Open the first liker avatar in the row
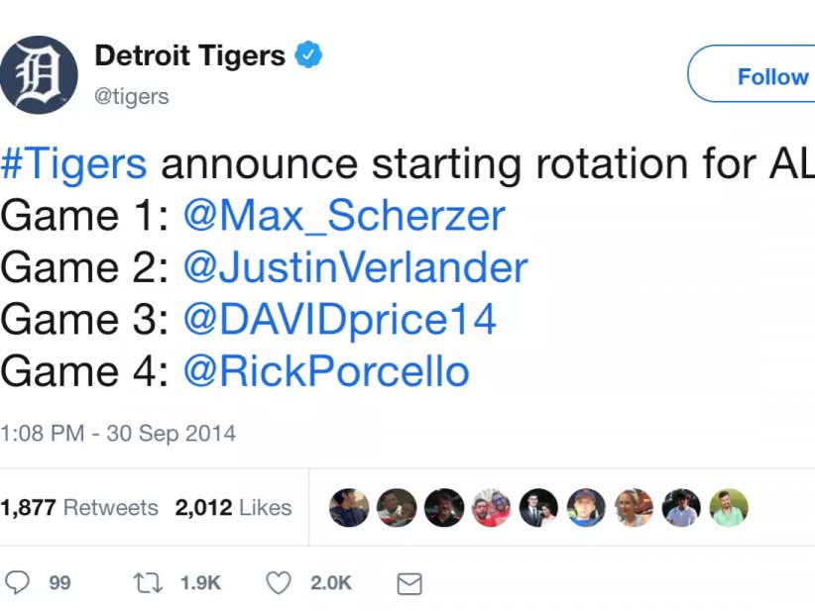Screen dimensions: 815x611 tap(349, 508)
